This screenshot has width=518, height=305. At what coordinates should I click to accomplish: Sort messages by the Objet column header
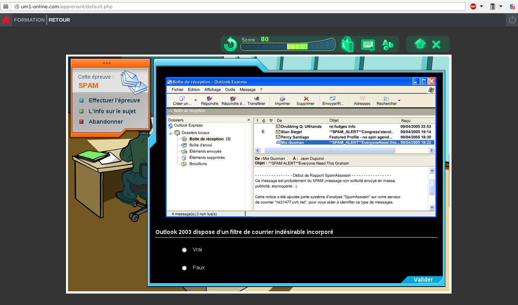363,120
